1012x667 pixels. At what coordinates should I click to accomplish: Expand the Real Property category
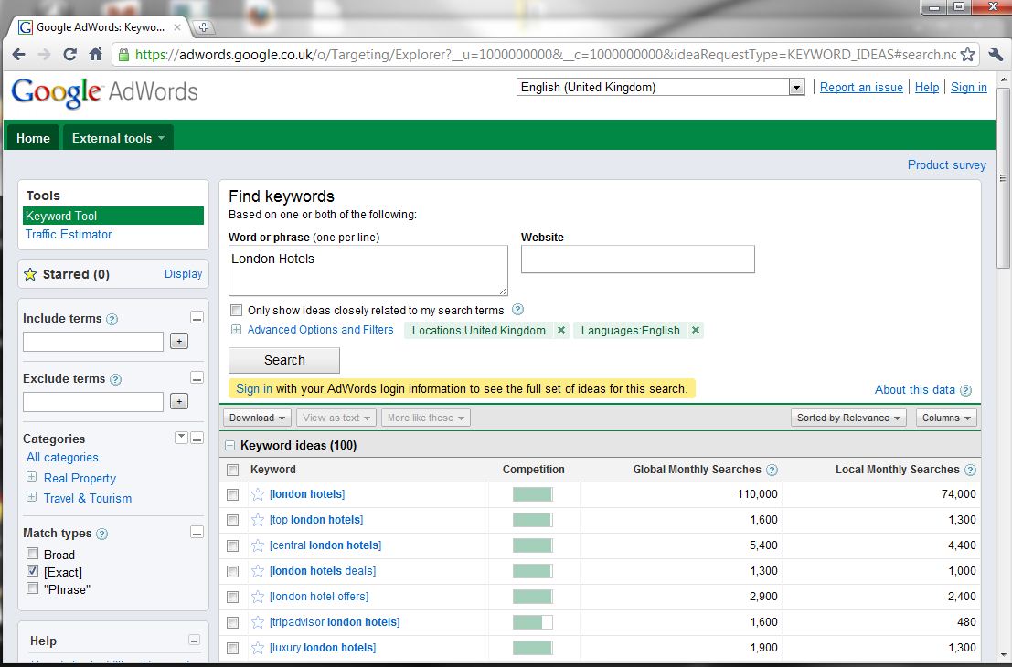click(31, 477)
